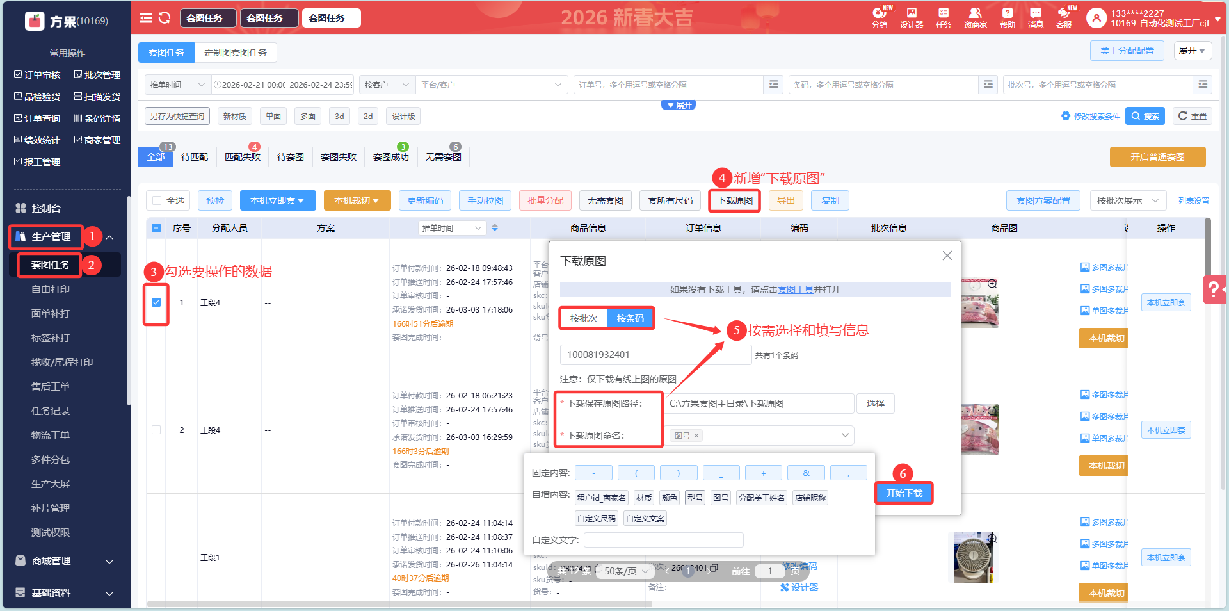This screenshot has width=1229, height=611.
Task: Click the 自定义文字 input field
Action: tap(663, 540)
